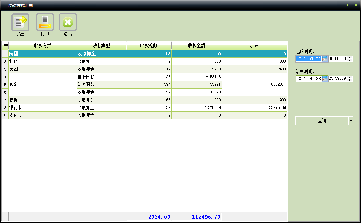Viewport: 361px width, 223px height.
Task: Sort by 收款方式 column header
Action: pos(42,46)
